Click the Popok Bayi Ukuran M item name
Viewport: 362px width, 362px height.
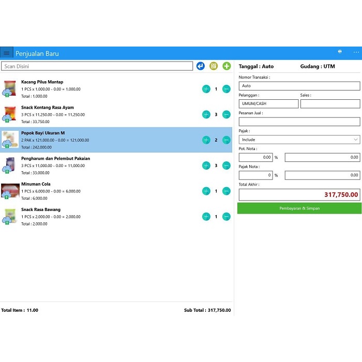point(43,133)
